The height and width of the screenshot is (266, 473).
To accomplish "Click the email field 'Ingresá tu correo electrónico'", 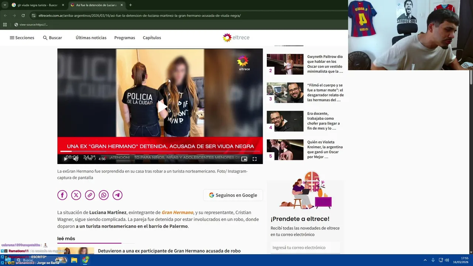I will 305,248.
